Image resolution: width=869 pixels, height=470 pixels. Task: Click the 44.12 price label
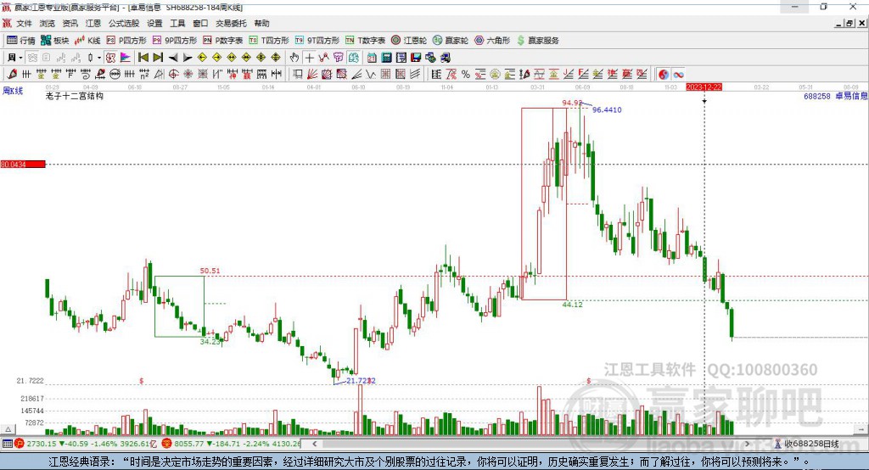tap(573, 305)
